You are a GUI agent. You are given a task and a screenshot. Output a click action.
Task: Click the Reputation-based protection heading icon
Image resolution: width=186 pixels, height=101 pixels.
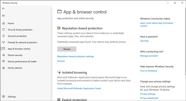59,28
